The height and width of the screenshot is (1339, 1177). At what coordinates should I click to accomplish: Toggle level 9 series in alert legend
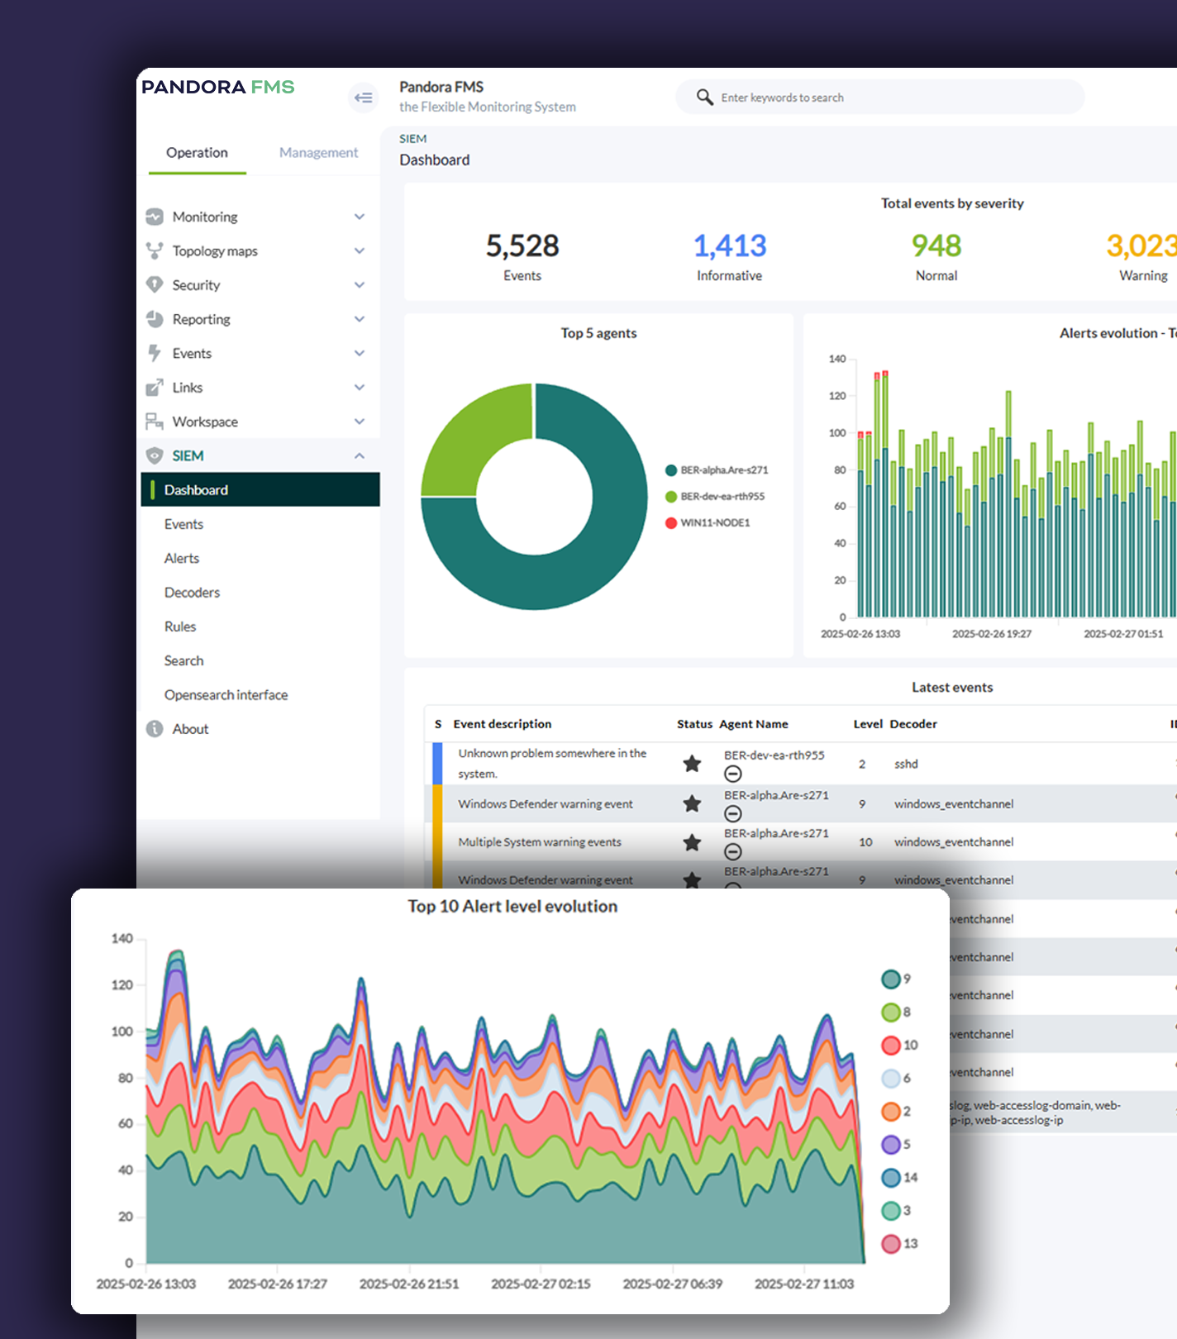point(896,979)
